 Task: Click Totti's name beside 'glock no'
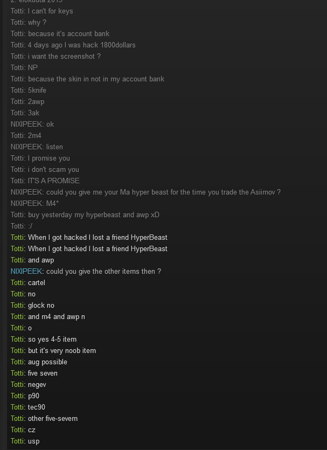pyautogui.click(x=17, y=306)
